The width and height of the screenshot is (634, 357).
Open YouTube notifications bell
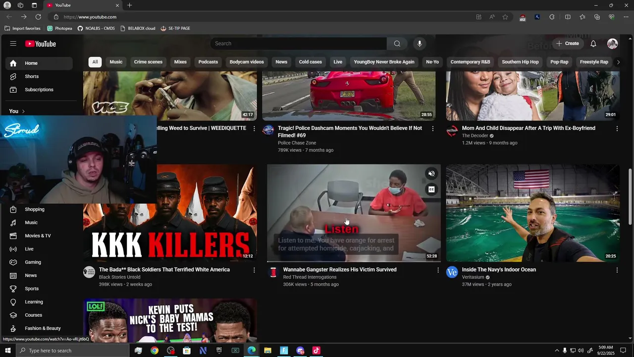coord(593,44)
